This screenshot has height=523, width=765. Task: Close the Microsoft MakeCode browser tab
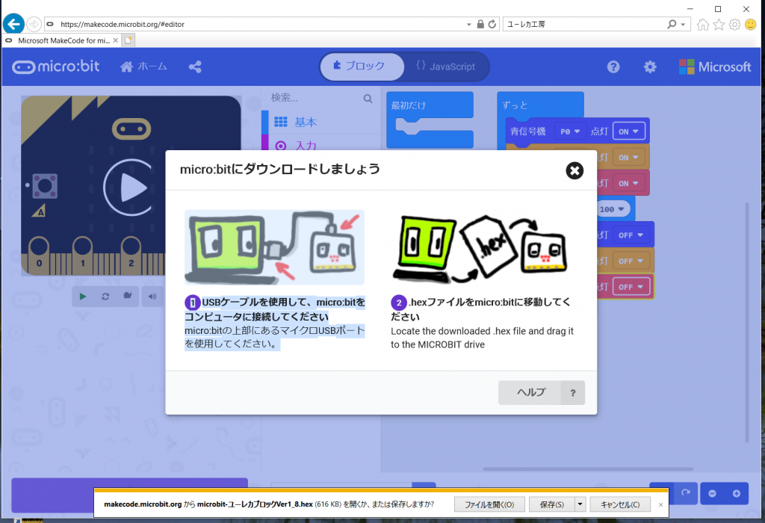[115, 40]
